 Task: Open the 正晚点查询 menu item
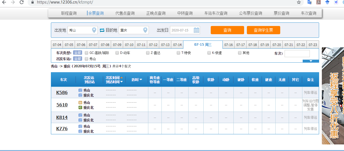coord(156,13)
